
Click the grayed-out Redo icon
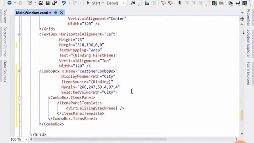75,3
